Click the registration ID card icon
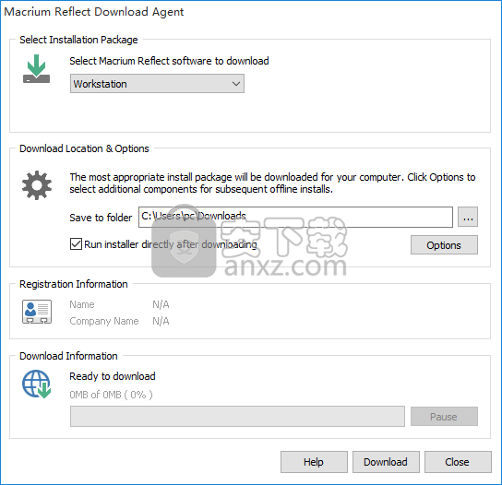 pyautogui.click(x=37, y=312)
